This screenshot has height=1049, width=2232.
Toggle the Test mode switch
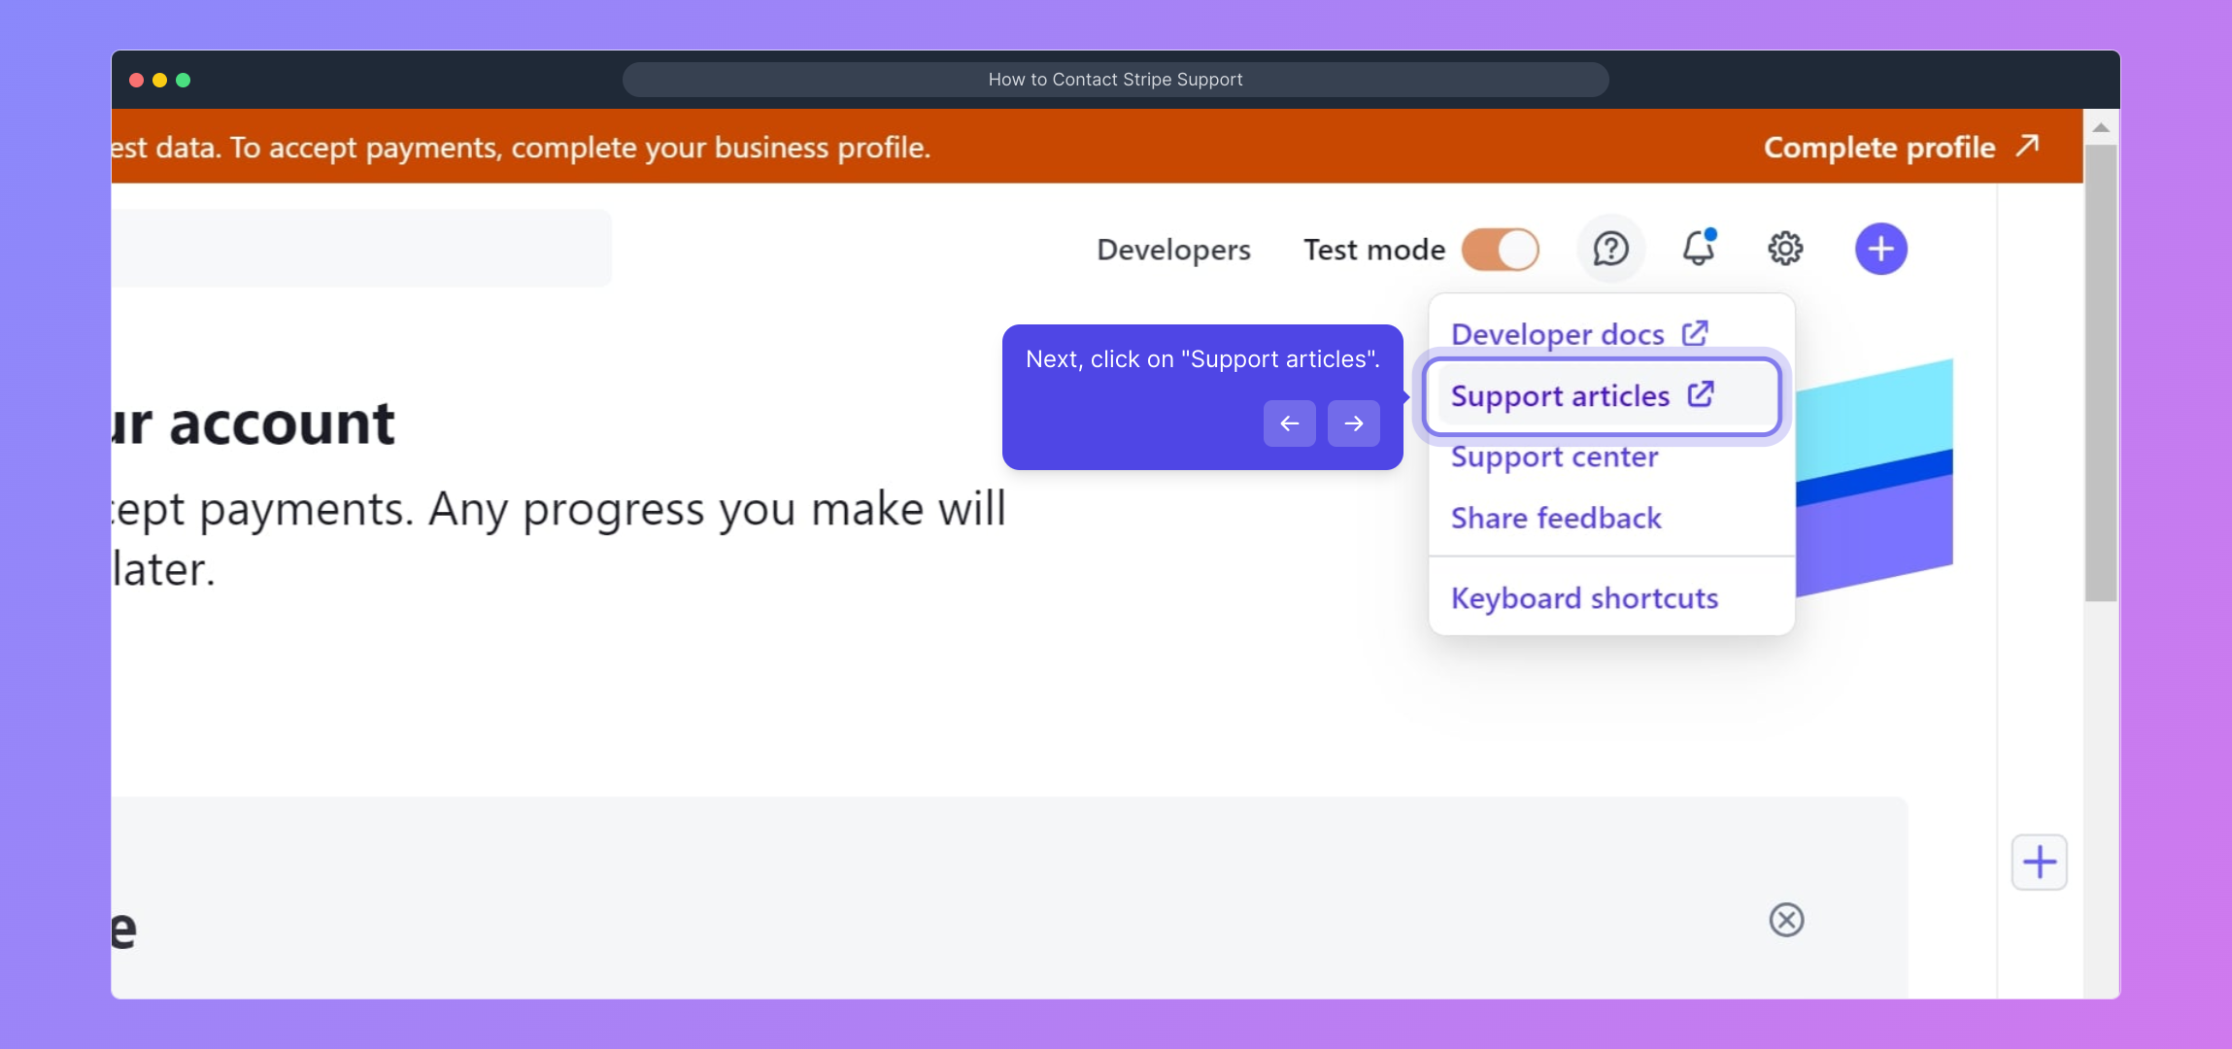1501,250
